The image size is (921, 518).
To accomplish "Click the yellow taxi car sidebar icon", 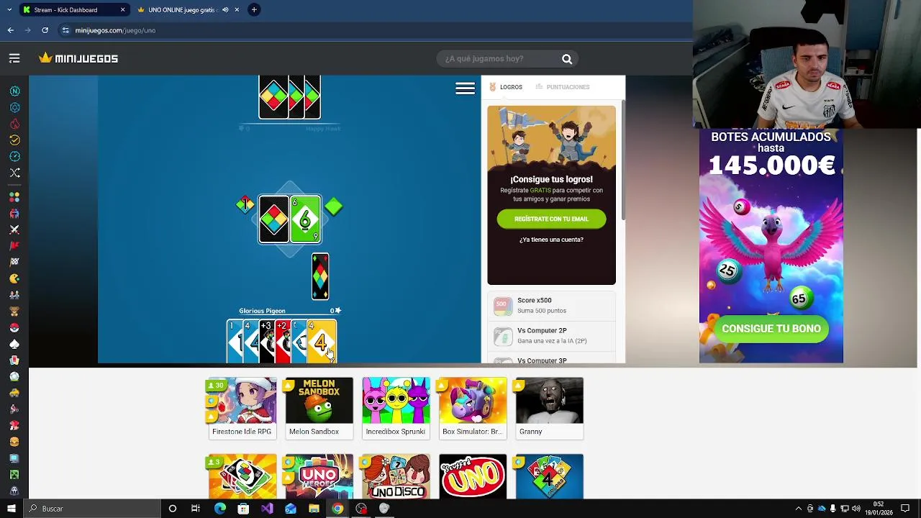I will click(x=14, y=393).
